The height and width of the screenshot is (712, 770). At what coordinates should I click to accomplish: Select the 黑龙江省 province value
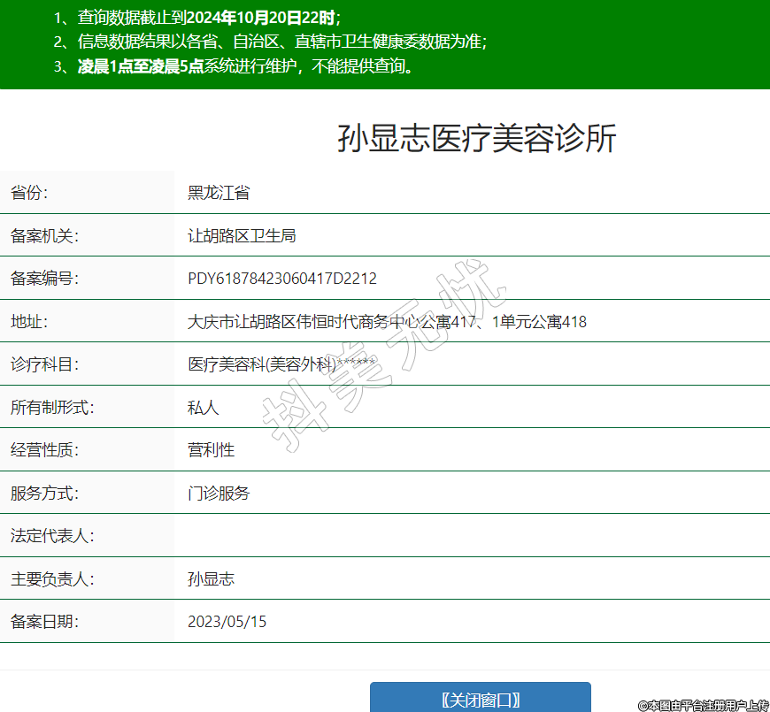tap(218, 193)
